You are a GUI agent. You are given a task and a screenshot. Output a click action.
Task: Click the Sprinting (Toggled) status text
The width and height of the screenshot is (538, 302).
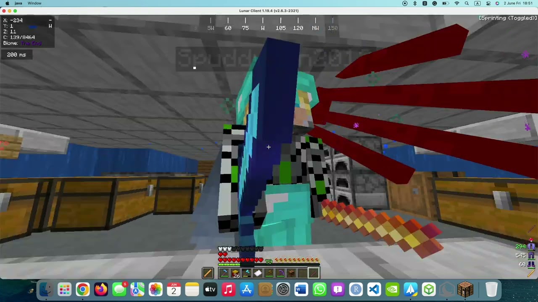pos(508,18)
